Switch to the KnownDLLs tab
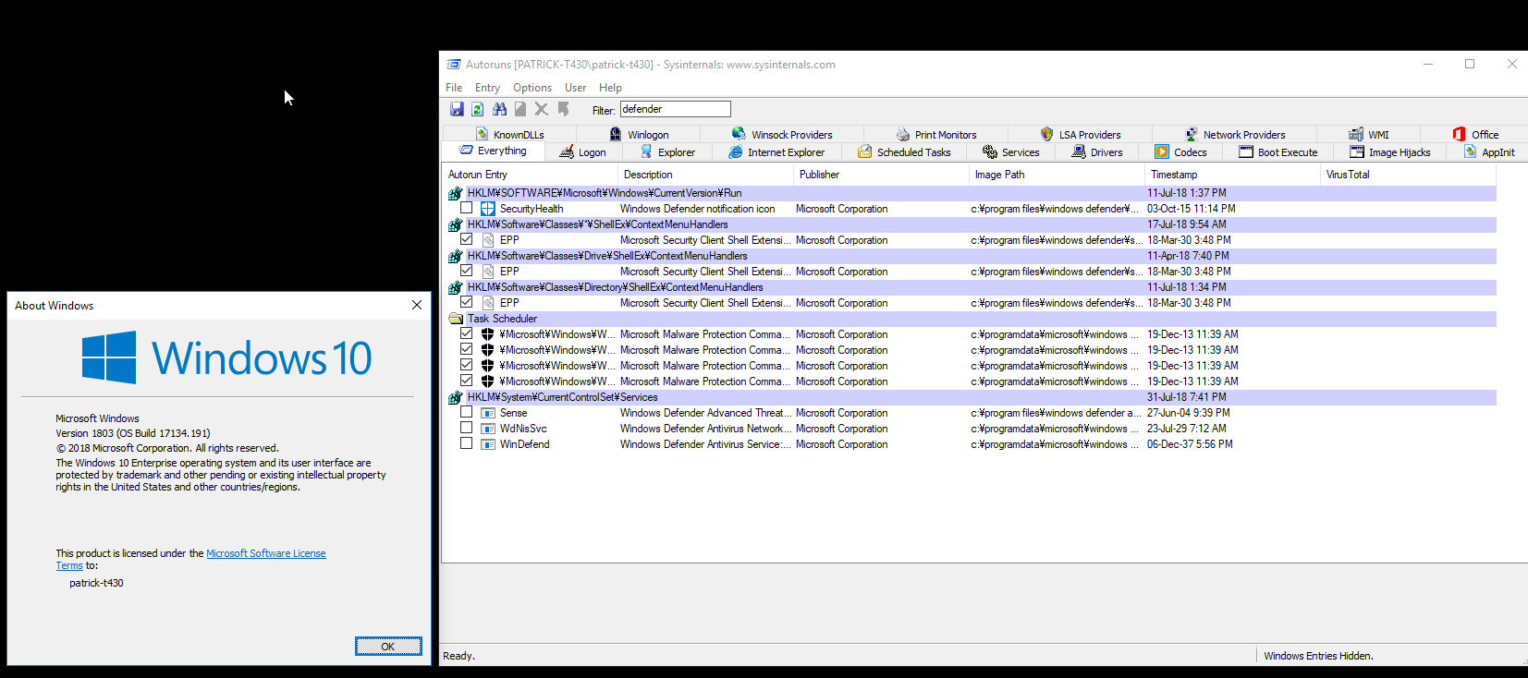 [x=510, y=135]
